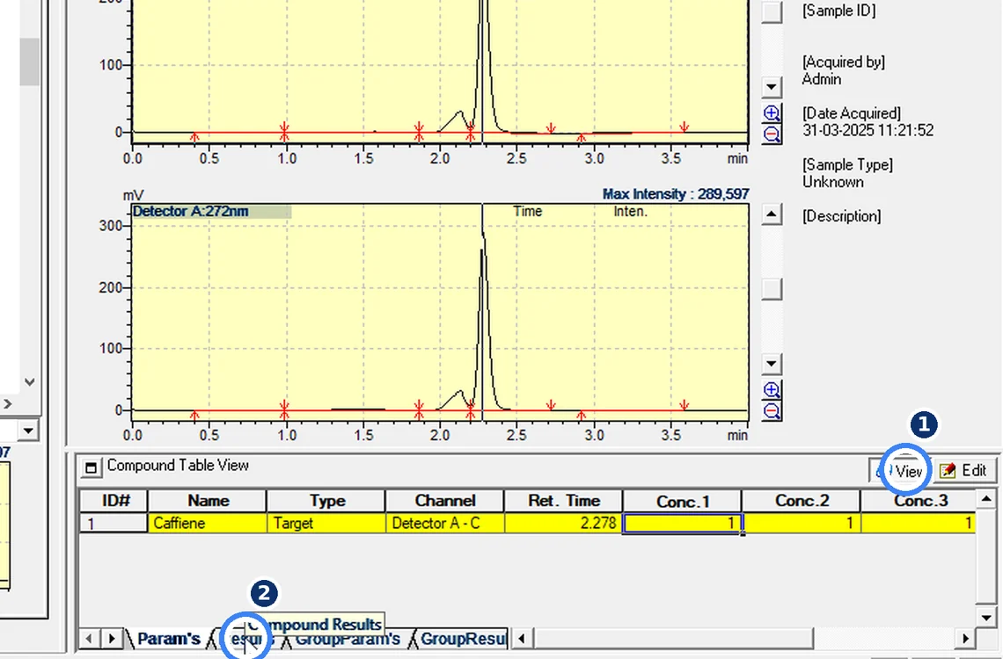Screen dimensions: 1003x659
Task: Click the 'Time' label in the chromatogram
Action: (x=528, y=212)
